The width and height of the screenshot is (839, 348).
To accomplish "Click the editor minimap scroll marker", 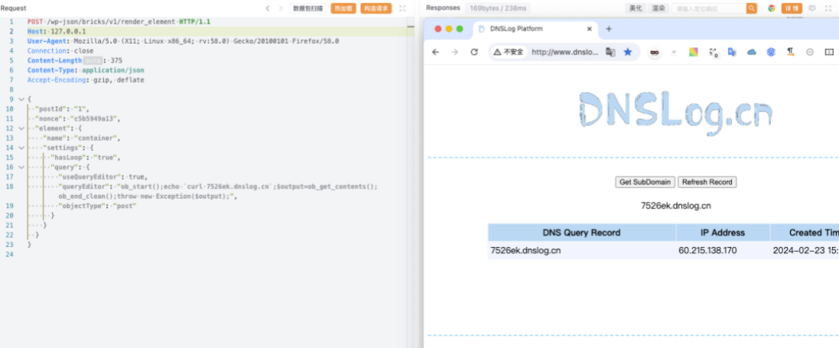I will tap(411, 26).
